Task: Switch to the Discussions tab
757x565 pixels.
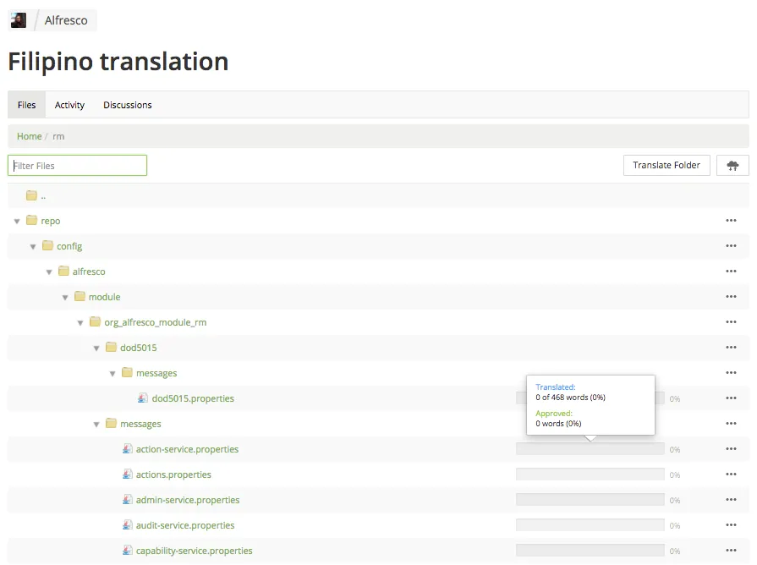Action: [x=128, y=105]
